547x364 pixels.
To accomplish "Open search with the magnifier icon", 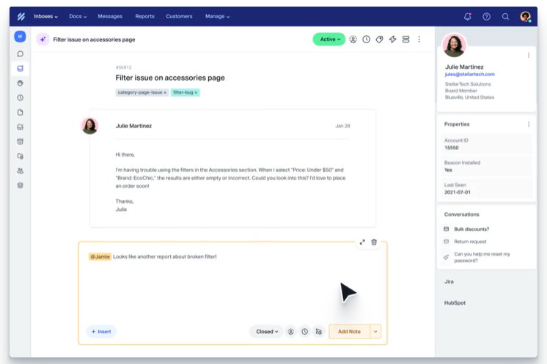I will coord(505,16).
